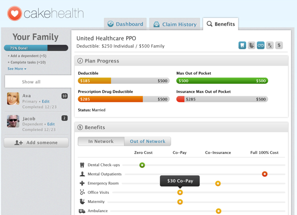Click the Ambulance row icon

point(82,211)
